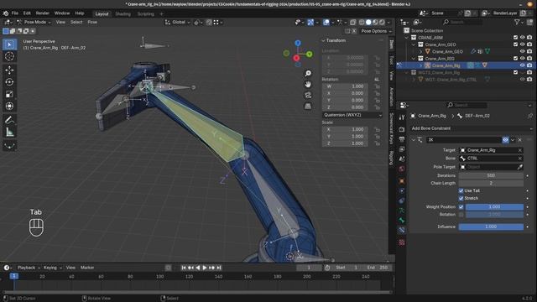
Task: Click the viewport zoom magnifier icon
Action: coord(308,74)
